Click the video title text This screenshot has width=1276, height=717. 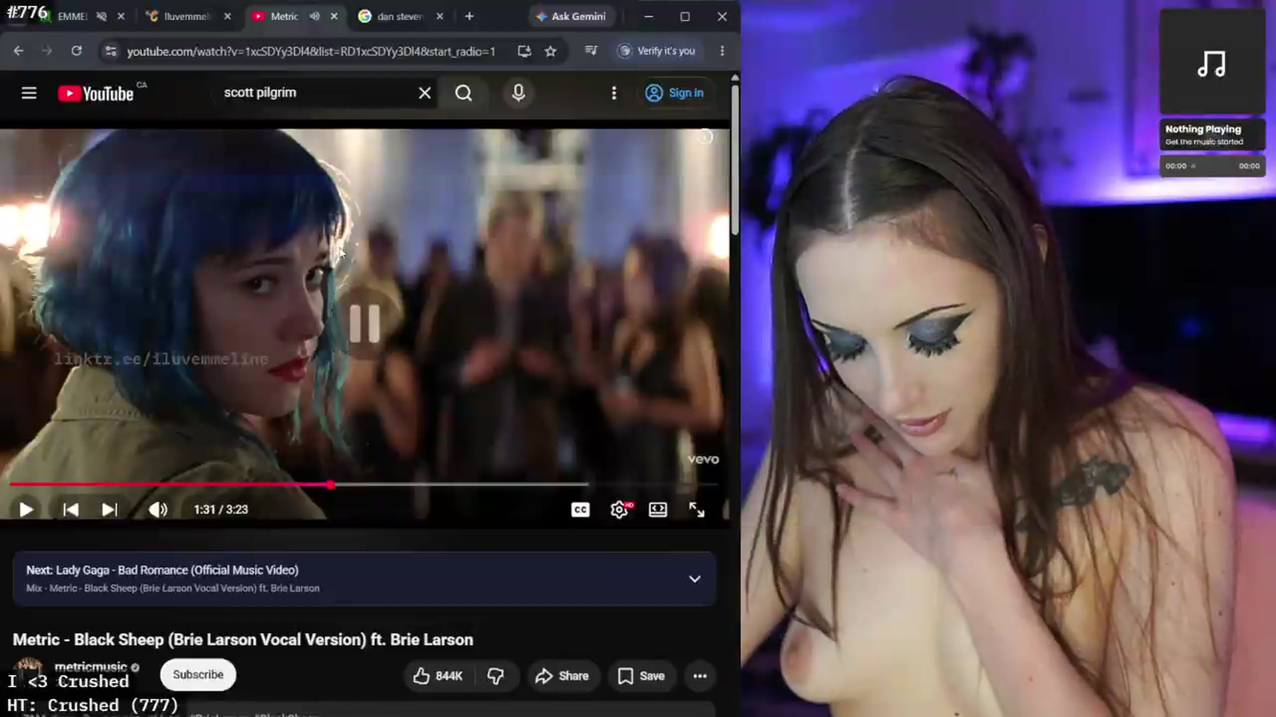243,639
